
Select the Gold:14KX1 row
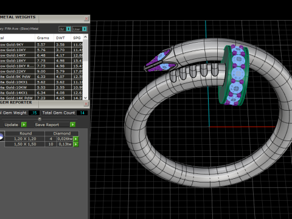point(18,92)
